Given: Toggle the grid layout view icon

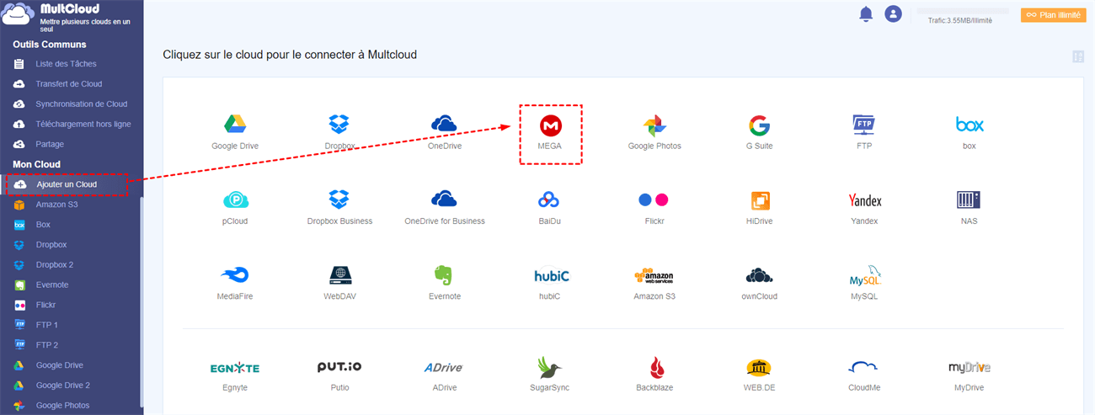Looking at the screenshot, I should [1078, 56].
